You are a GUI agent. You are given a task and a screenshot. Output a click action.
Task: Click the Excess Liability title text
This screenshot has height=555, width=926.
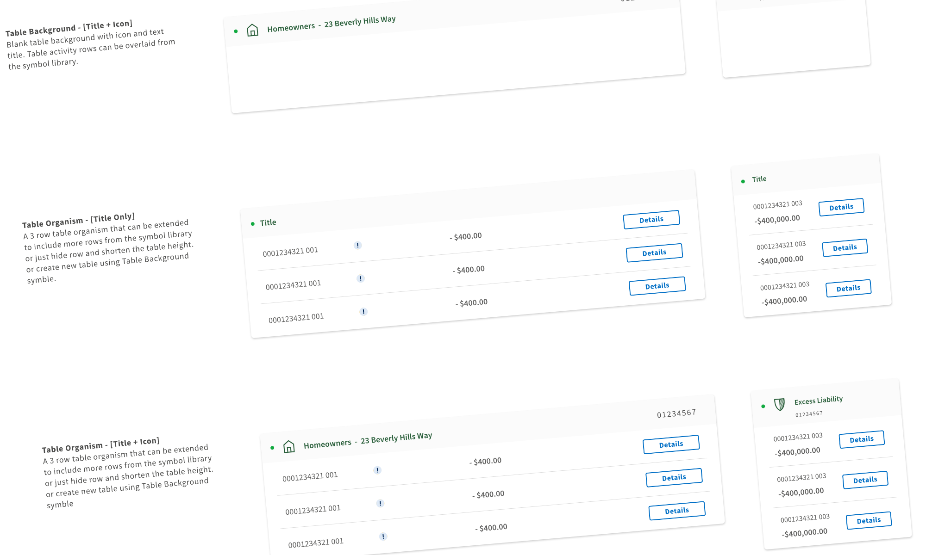coord(818,400)
